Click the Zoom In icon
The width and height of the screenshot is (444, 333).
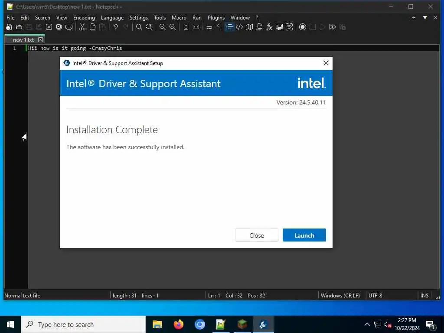pyautogui.click(x=163, y=27)
